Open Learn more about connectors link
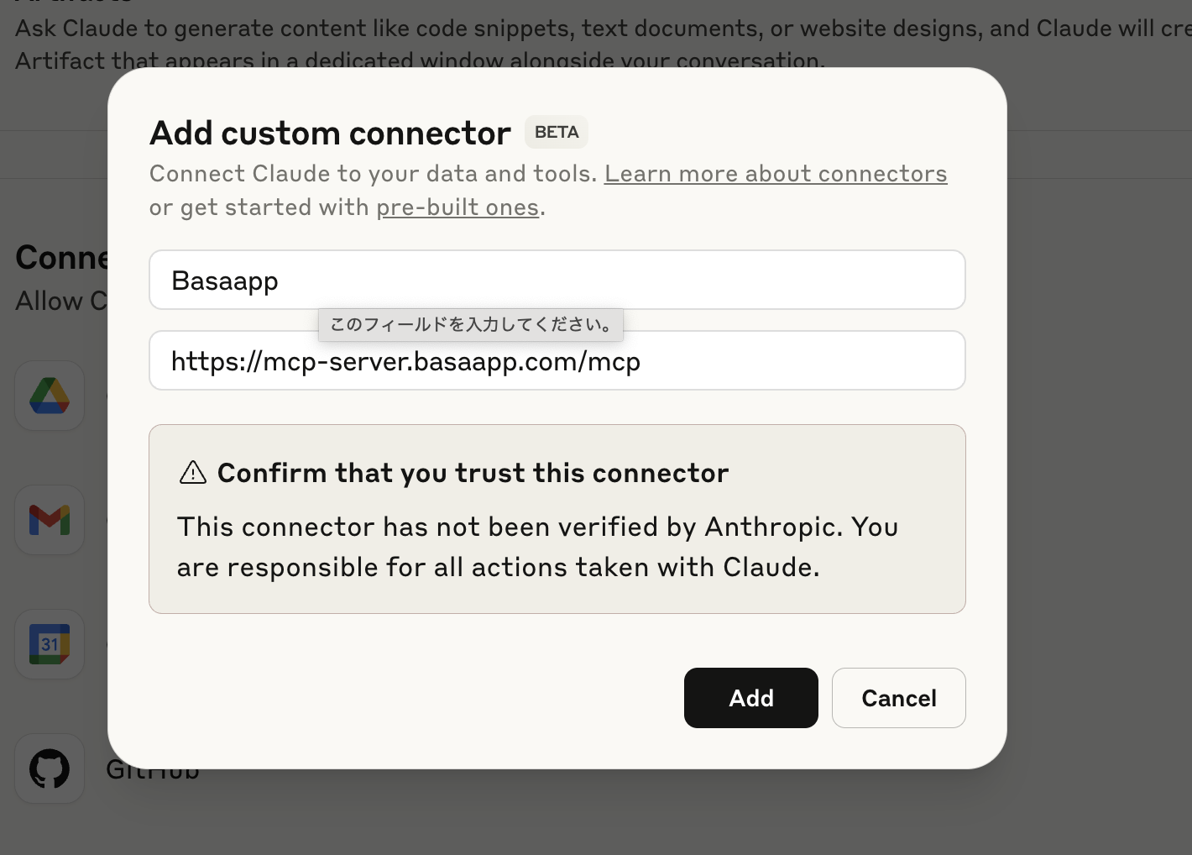Viewport: 1192px width, 855px height. click(x=776, y=174)
